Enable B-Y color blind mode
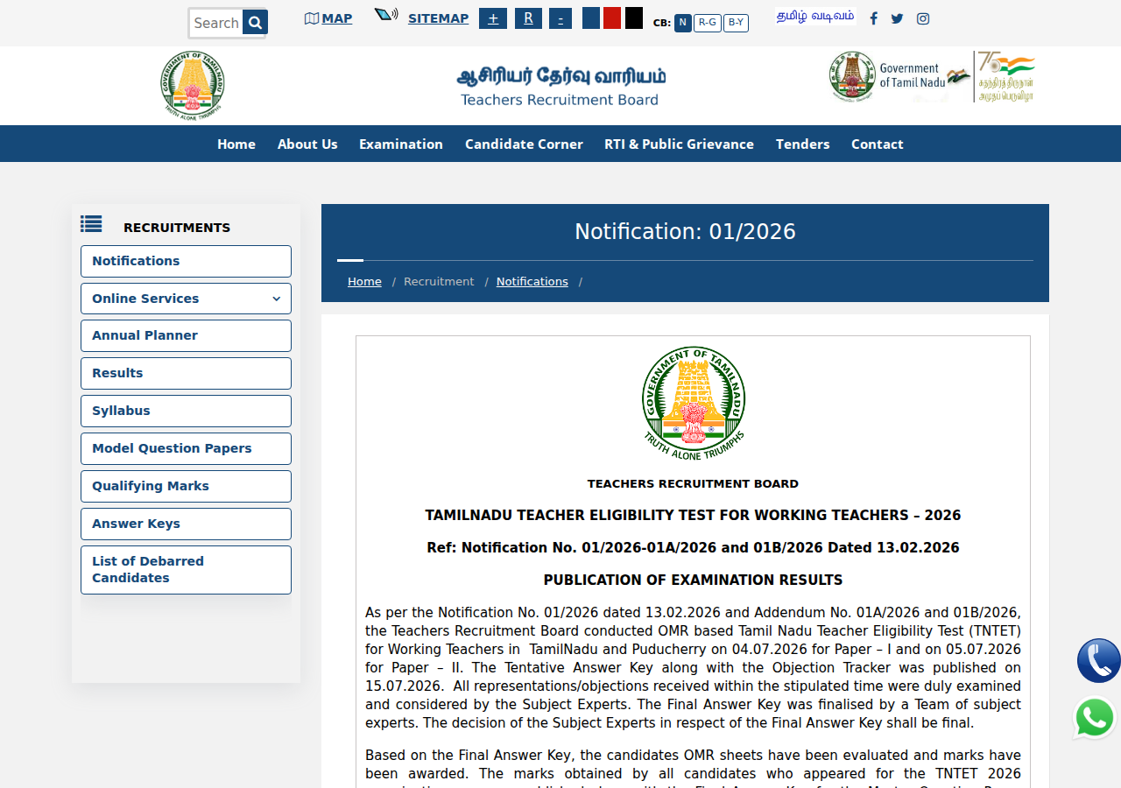Screen dimensions: 1121x788 pos(736,23)
